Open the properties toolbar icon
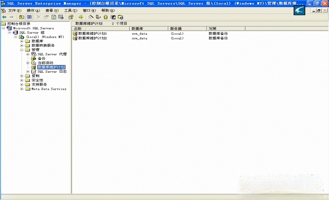 pyautogui.click(x=46, y=17)
